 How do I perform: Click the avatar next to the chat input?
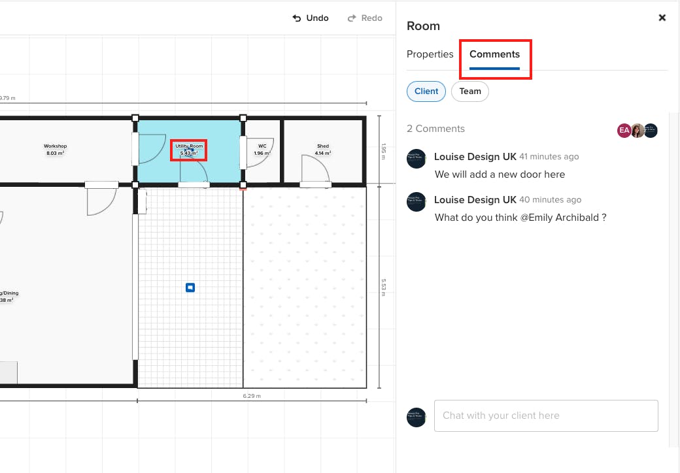(x=416, y=417)
